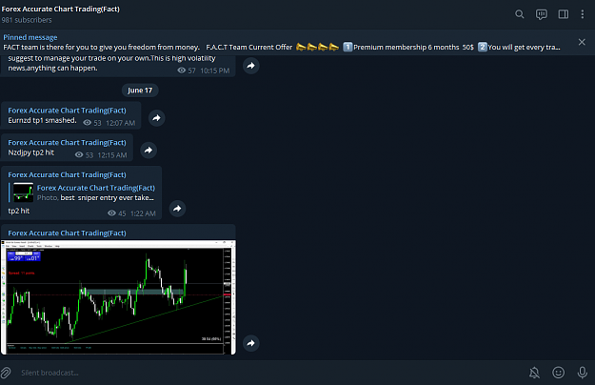
Task: Open the chart screenshot photo
Action: click(118, 297)
